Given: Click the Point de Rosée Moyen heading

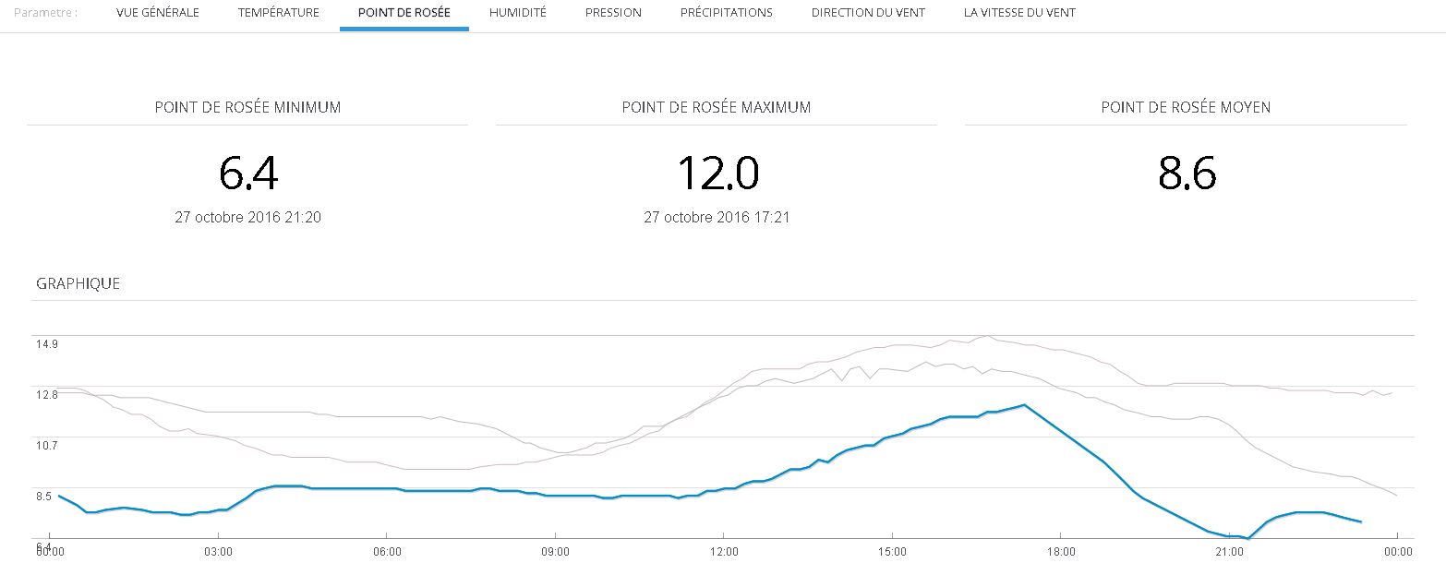Looking at the screenshot, I should 1186,107.
